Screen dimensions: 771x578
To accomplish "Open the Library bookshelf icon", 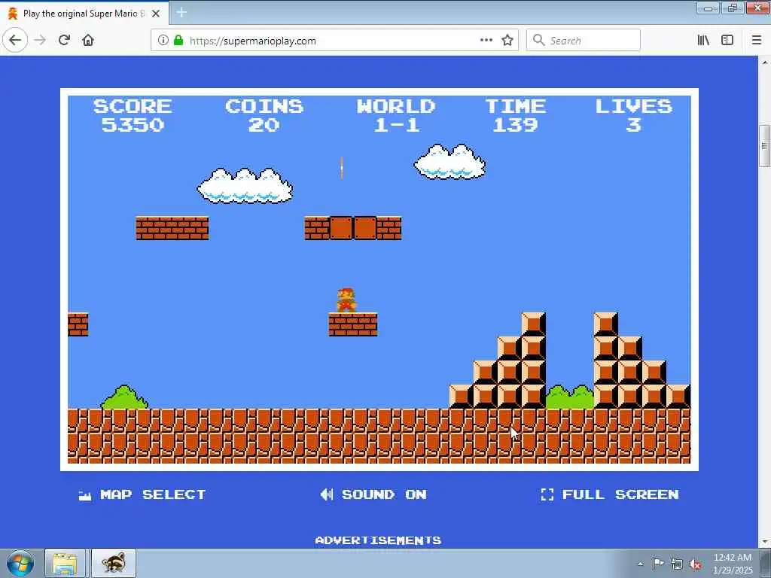I will click(704, 41).
